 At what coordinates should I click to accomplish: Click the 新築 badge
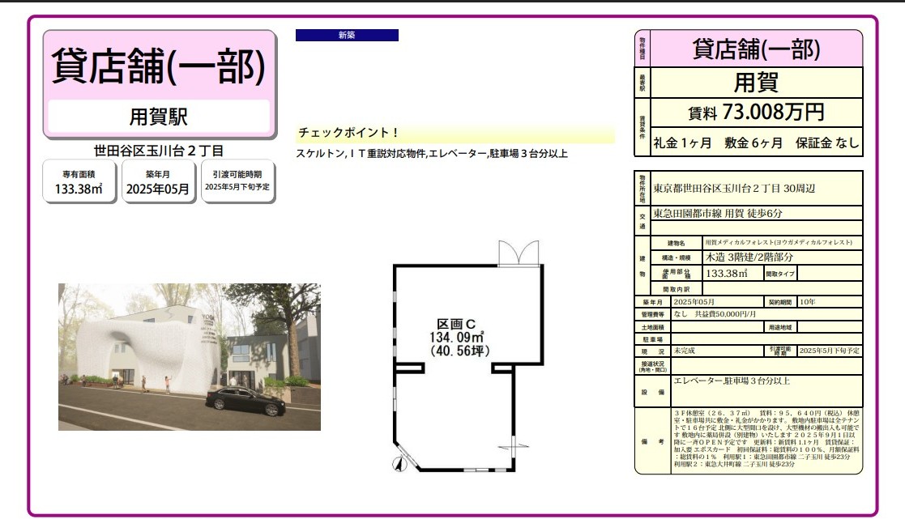(x=347, y=36)
